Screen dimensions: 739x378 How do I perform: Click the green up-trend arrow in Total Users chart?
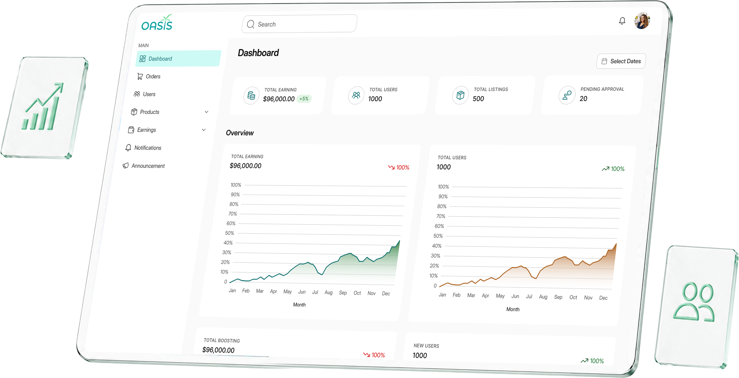(x=605, y=169)
